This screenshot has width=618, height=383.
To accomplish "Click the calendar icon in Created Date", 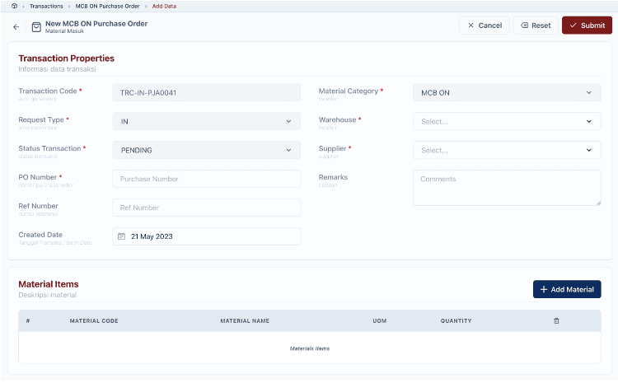I will (x=121, y=236).
